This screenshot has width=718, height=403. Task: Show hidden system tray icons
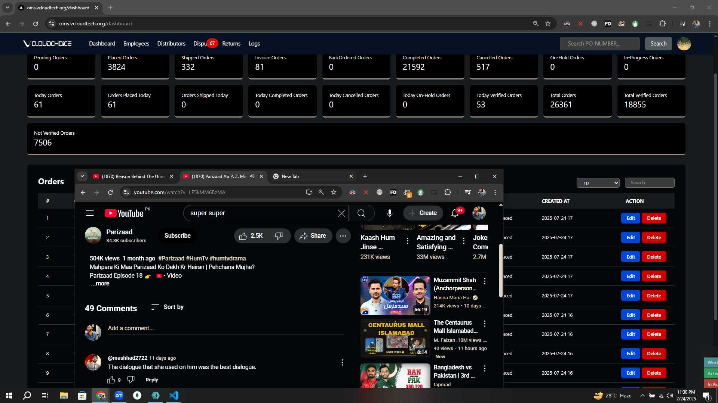coord(642,396)
